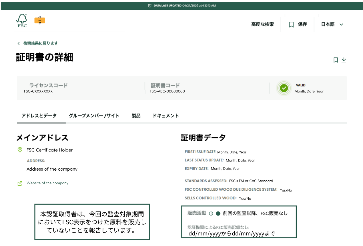This screenshot has width=363, height=246.
Task: Switch to the ドキュメント tab
Action: coord(166,116)
